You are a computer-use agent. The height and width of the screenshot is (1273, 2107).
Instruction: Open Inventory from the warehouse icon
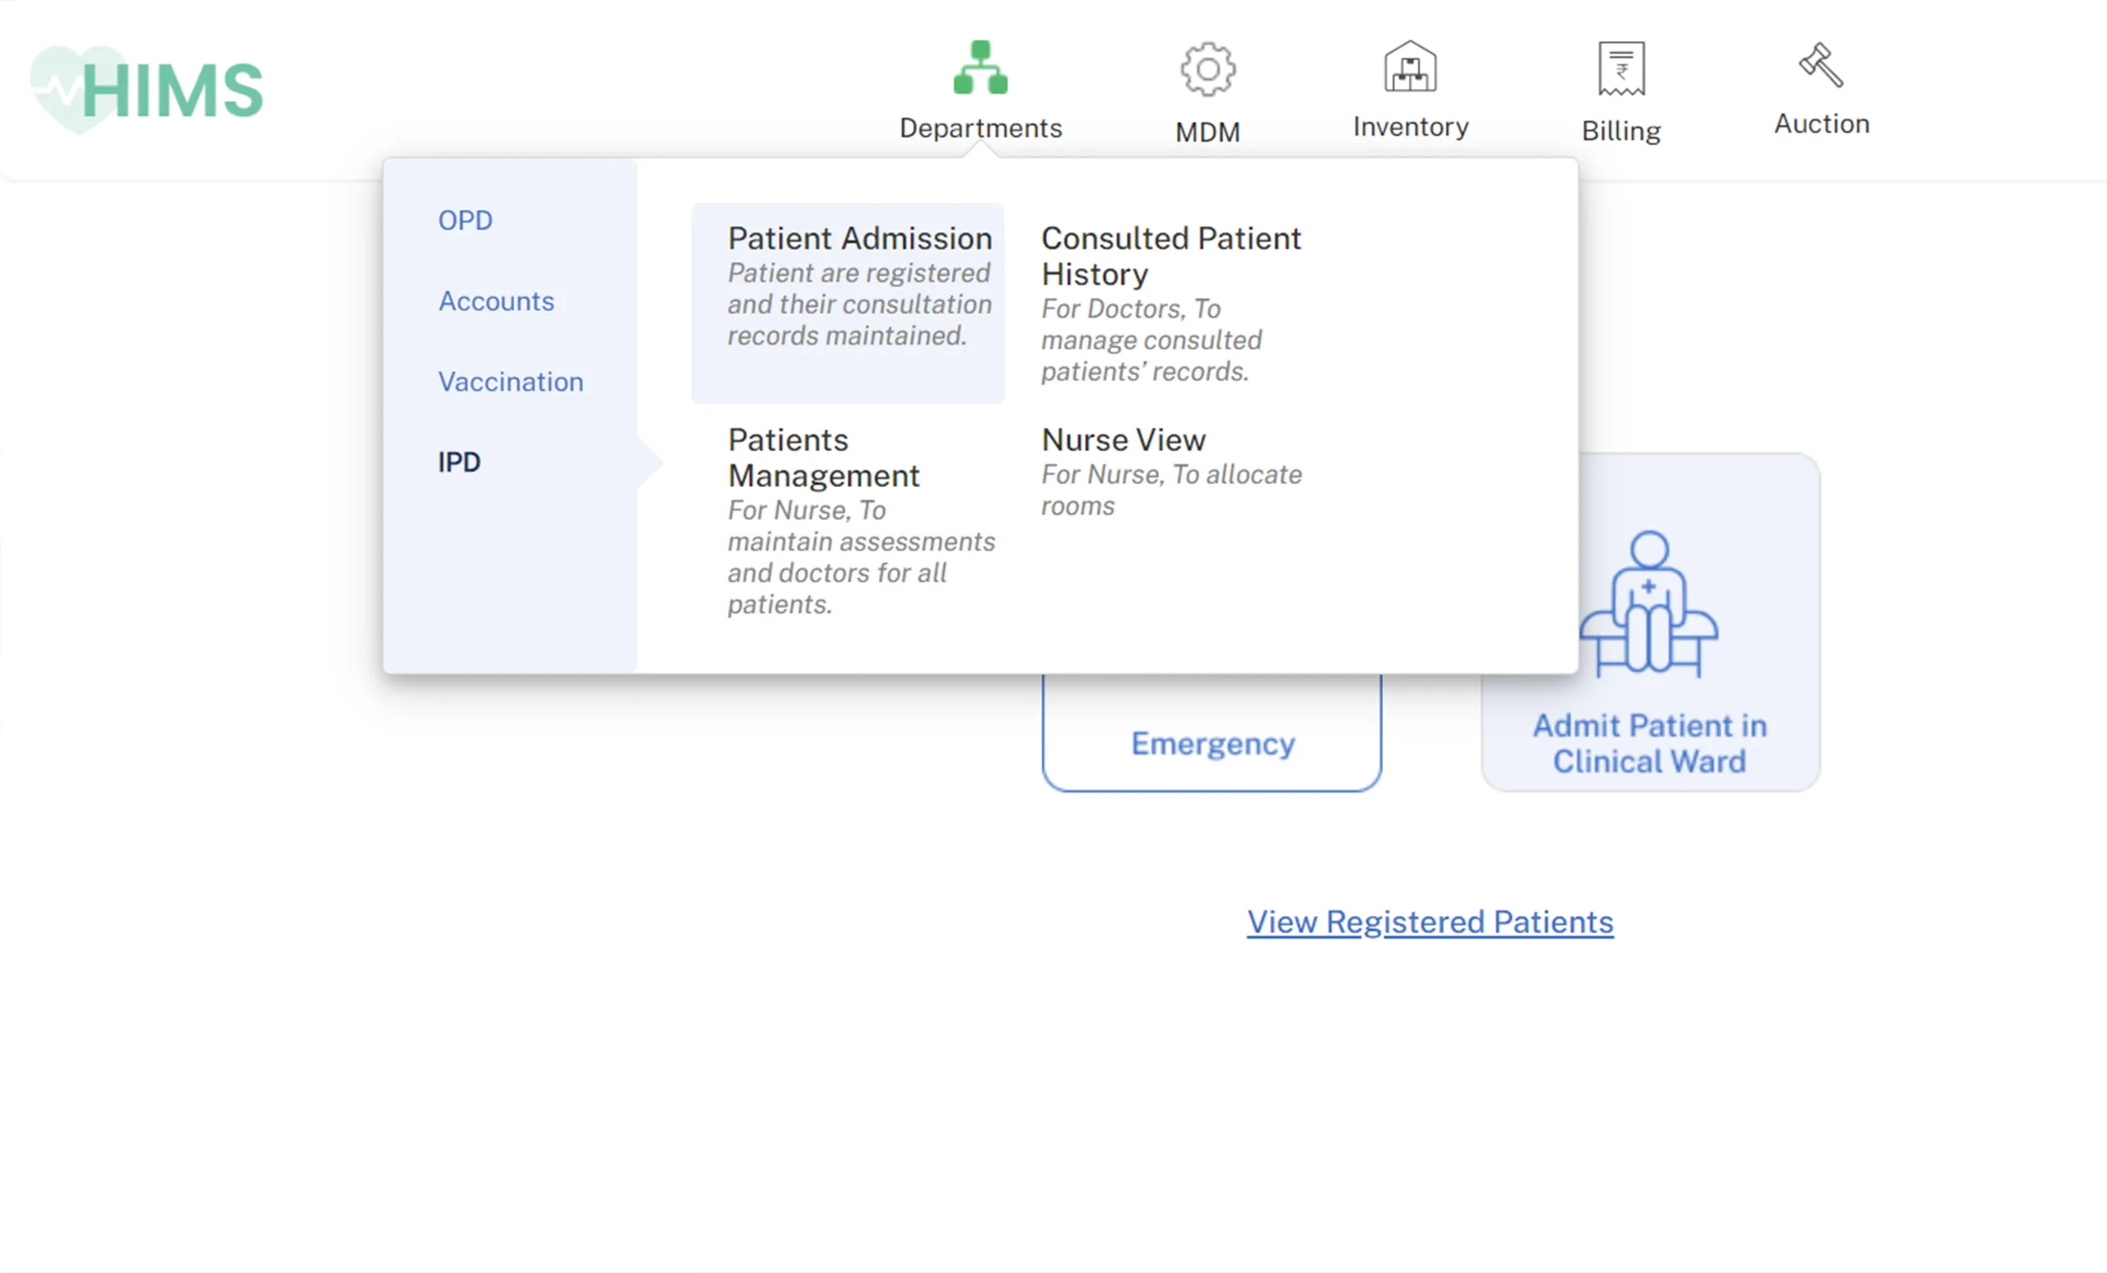(x=1409, y=68)
